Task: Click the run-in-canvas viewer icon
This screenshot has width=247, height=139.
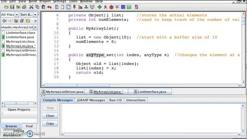Action: [117, 7]
